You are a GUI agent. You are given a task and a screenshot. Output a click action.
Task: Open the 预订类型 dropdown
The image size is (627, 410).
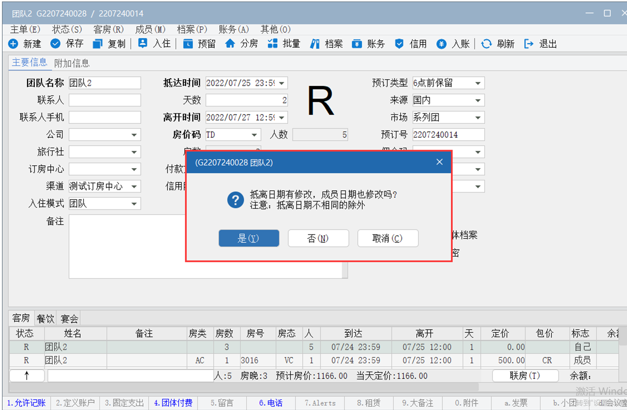(x=478, y=83)
